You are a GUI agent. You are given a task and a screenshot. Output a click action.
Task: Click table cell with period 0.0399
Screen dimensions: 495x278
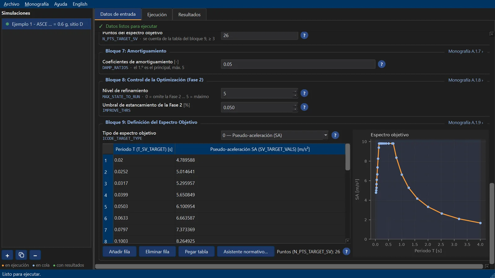pos(144,195)
